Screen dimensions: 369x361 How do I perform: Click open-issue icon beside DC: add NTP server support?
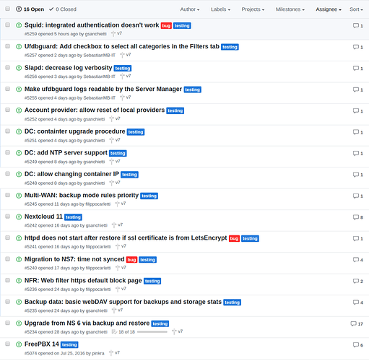pyautogui.click(x=19, y=153)
